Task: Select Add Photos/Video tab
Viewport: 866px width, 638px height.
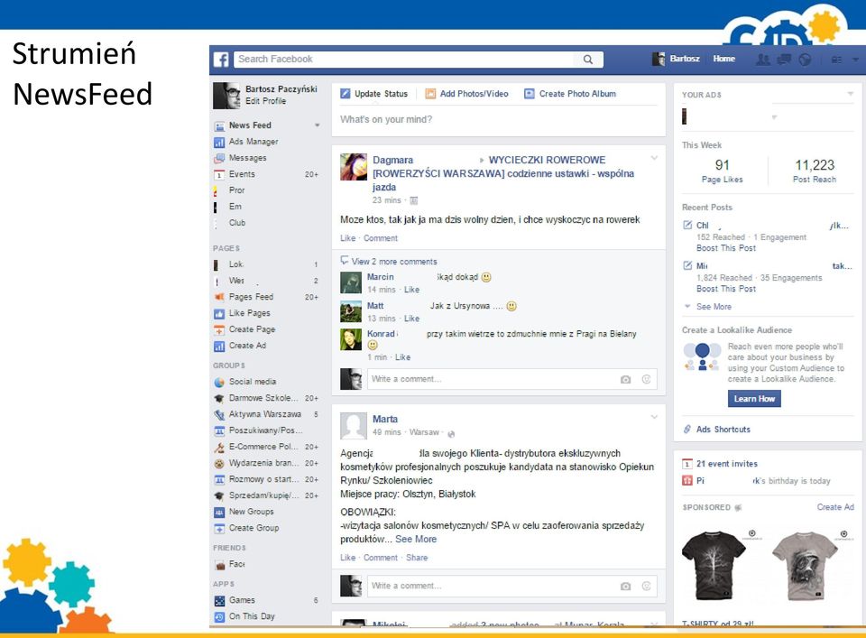Action: (466, 94)
